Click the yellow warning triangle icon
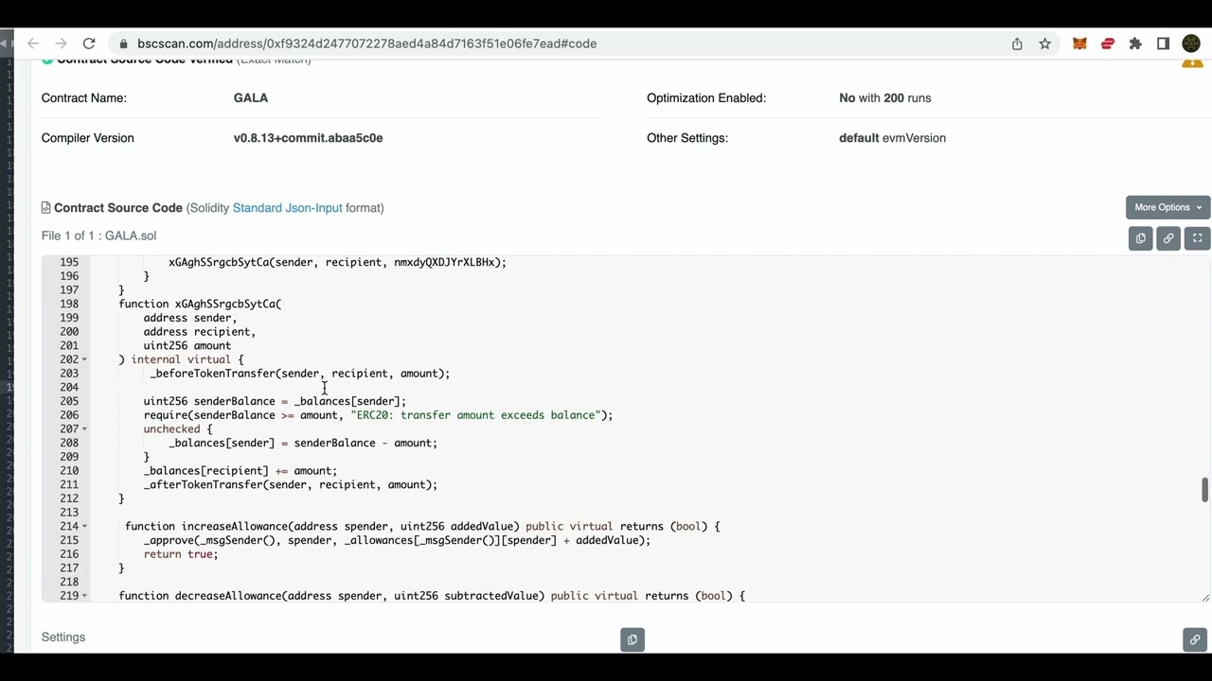This screenshot has height=681, width=1212. 1191,61
